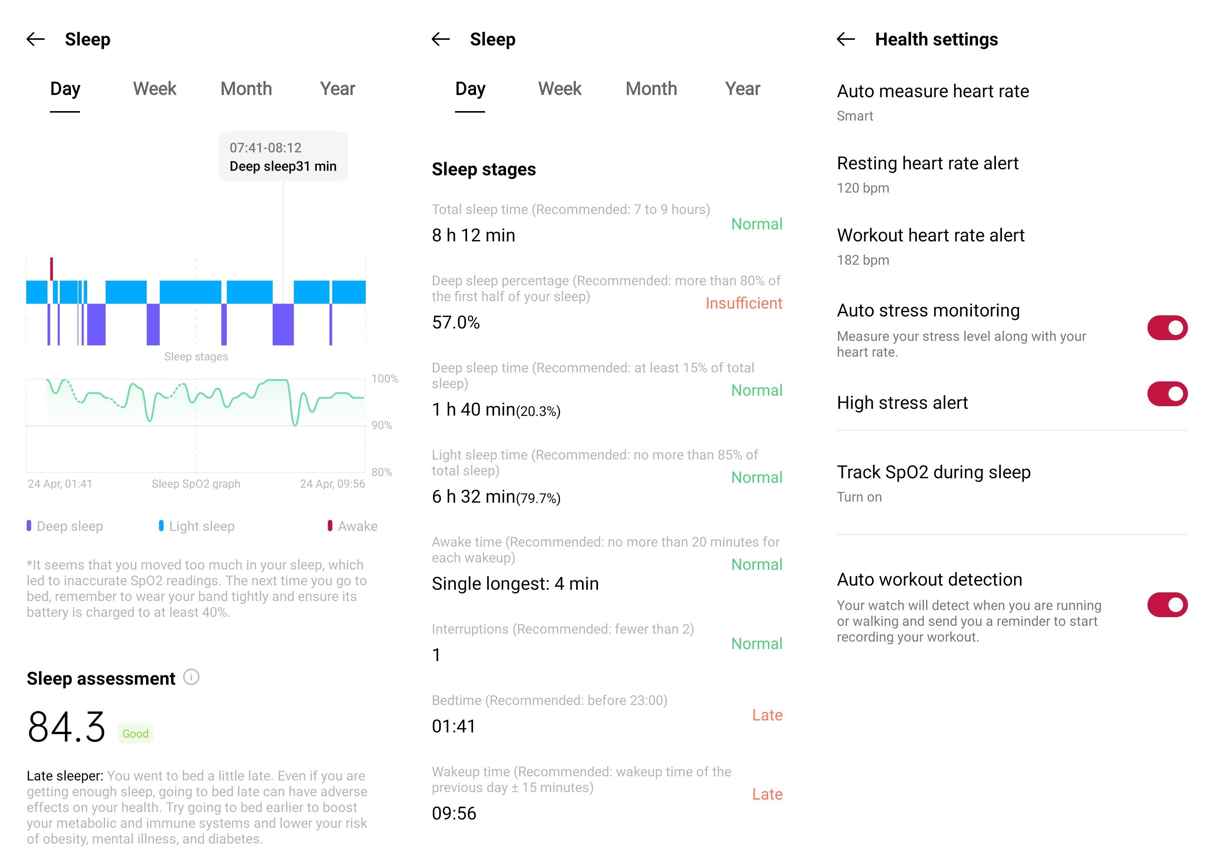Turn off High stress alert switch
The width and height of the screenshot is (1215, 848).
1167,393
